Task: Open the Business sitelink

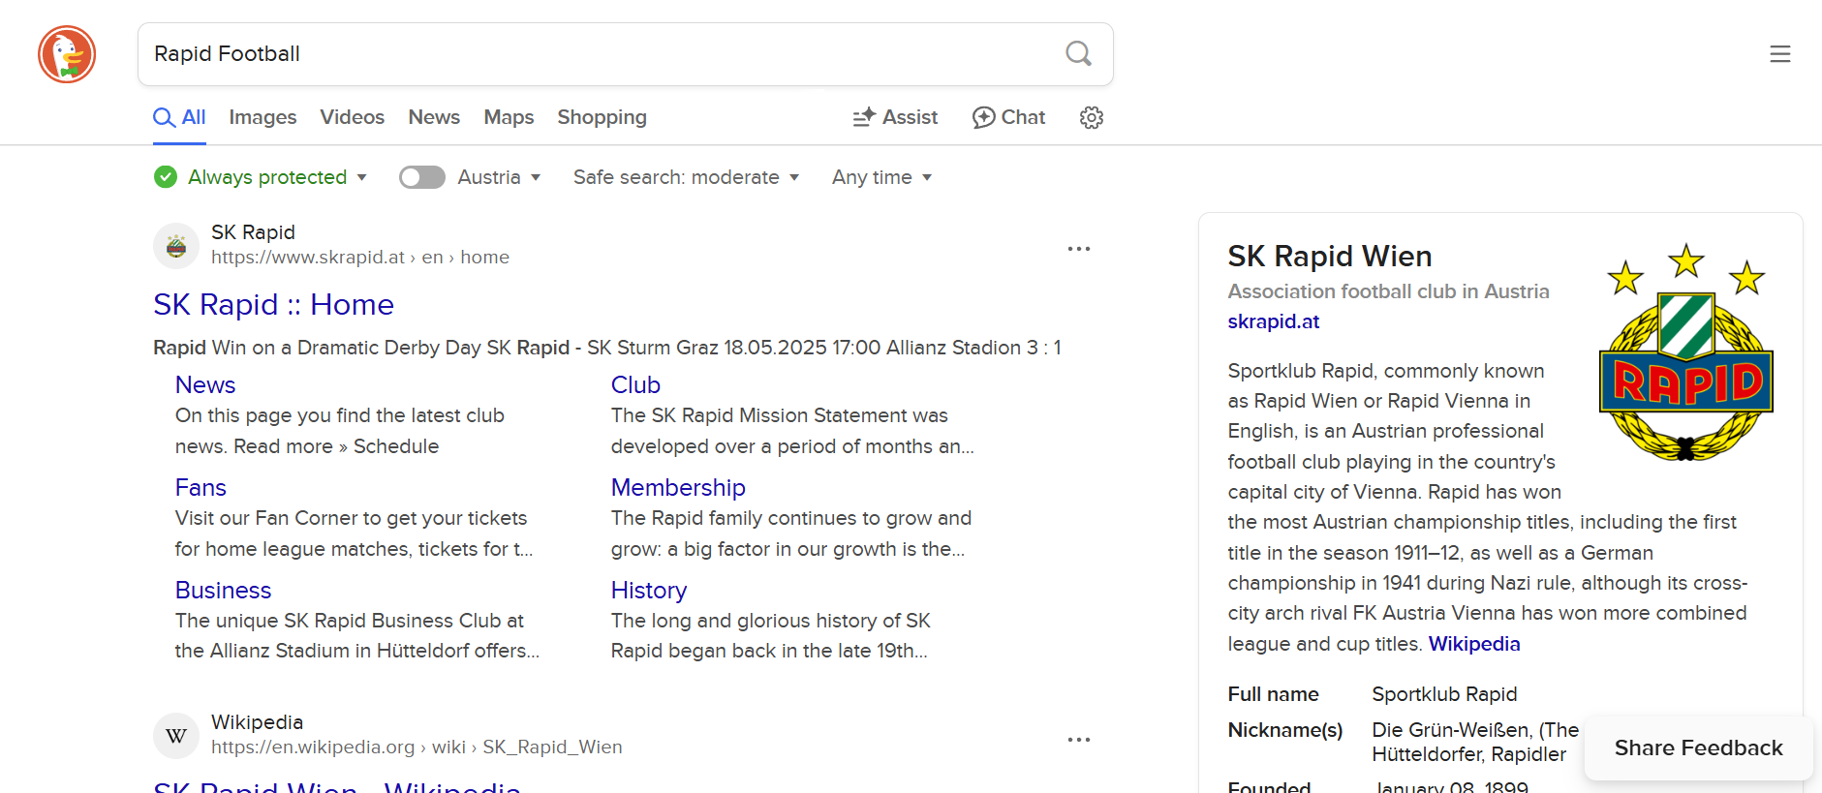Action: [x=223, y=590]
